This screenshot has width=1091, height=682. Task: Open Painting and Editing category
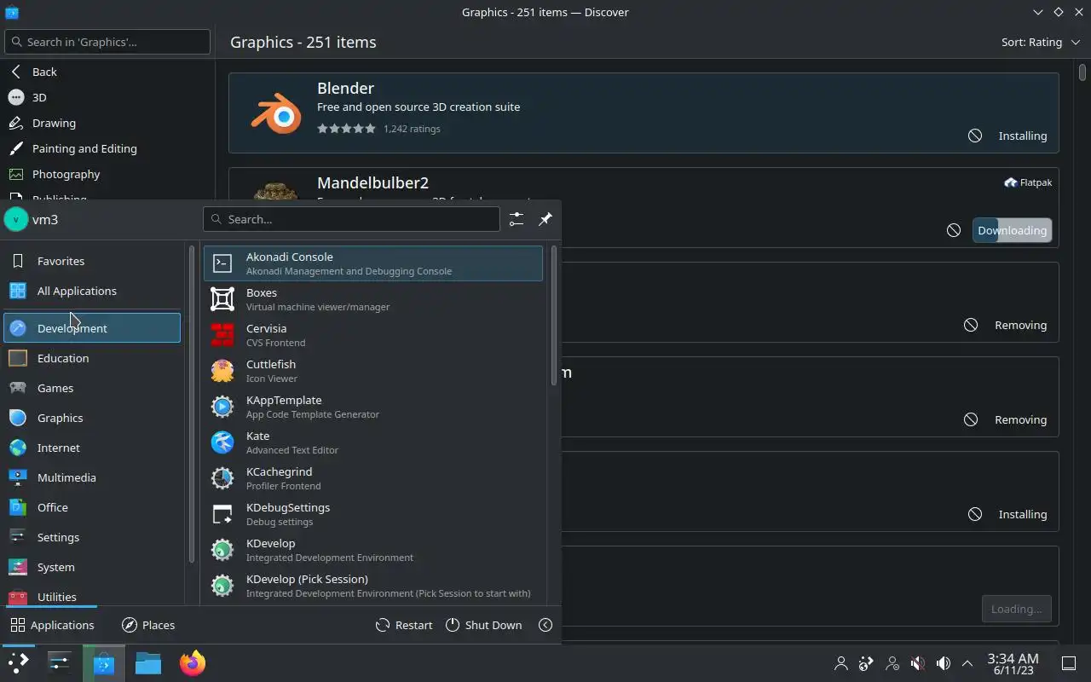pyautogui.click(x=107, y=148)
